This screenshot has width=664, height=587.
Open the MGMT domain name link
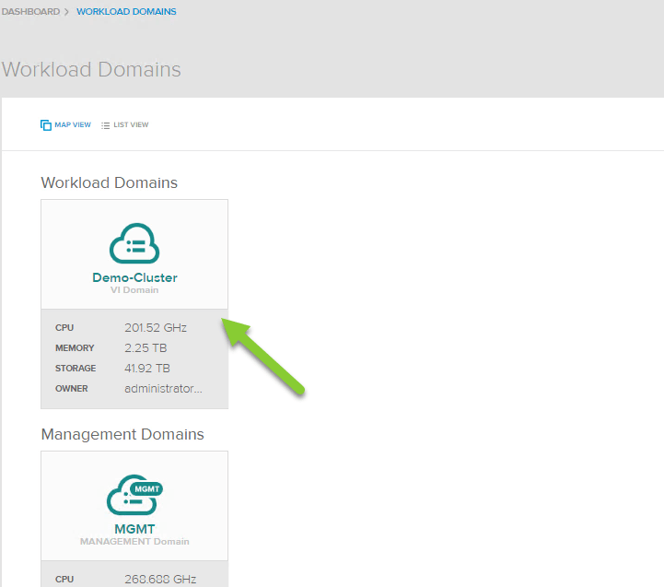point(134,529)
